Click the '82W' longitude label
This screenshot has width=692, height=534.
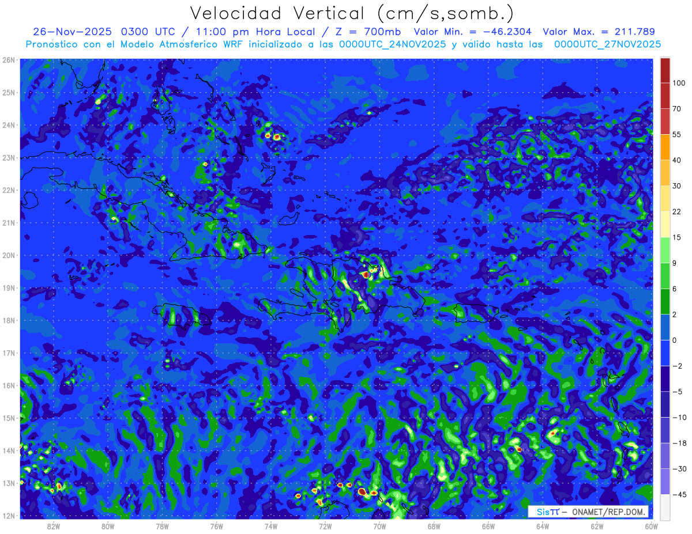click(54, 526)
